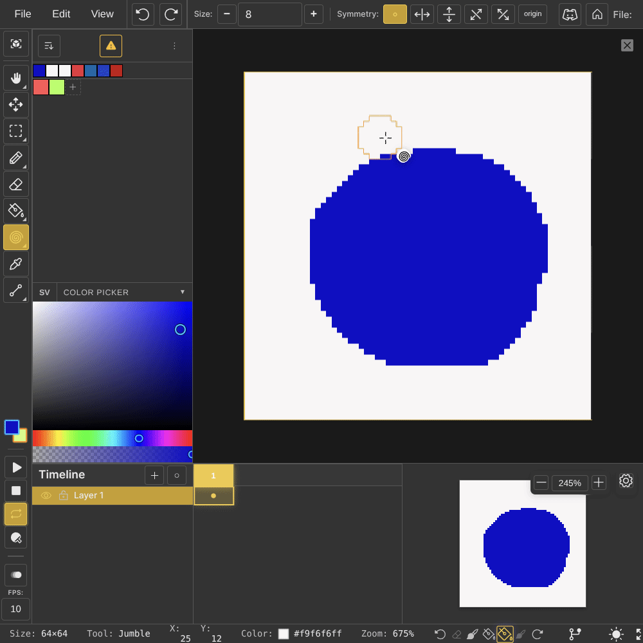Enable vertical mirror symmetry
The width and height of the screenshot is (643, 643).
(x=449, y=14)
